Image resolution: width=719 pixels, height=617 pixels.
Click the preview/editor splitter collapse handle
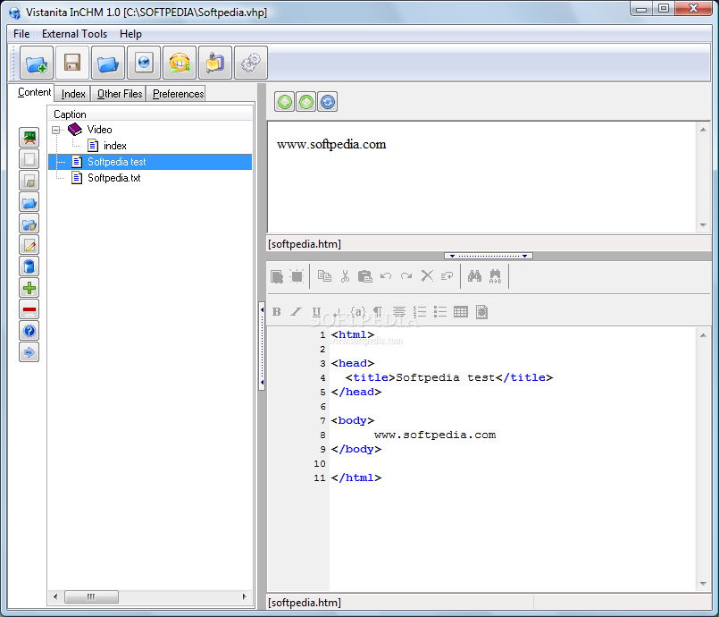click(489, 256)
